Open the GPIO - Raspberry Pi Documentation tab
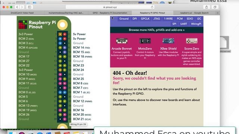Viewport: 239px width, 134px height. 110,13
